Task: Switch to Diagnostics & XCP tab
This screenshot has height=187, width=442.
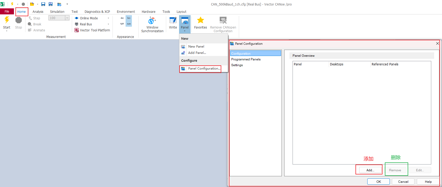Action: pyautogui.click(x=97, y=12)
